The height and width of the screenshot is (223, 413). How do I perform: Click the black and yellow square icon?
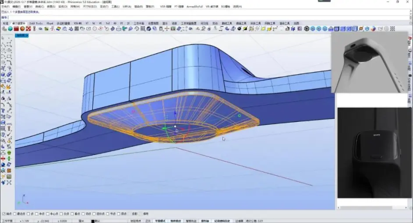tap(245, 29)
